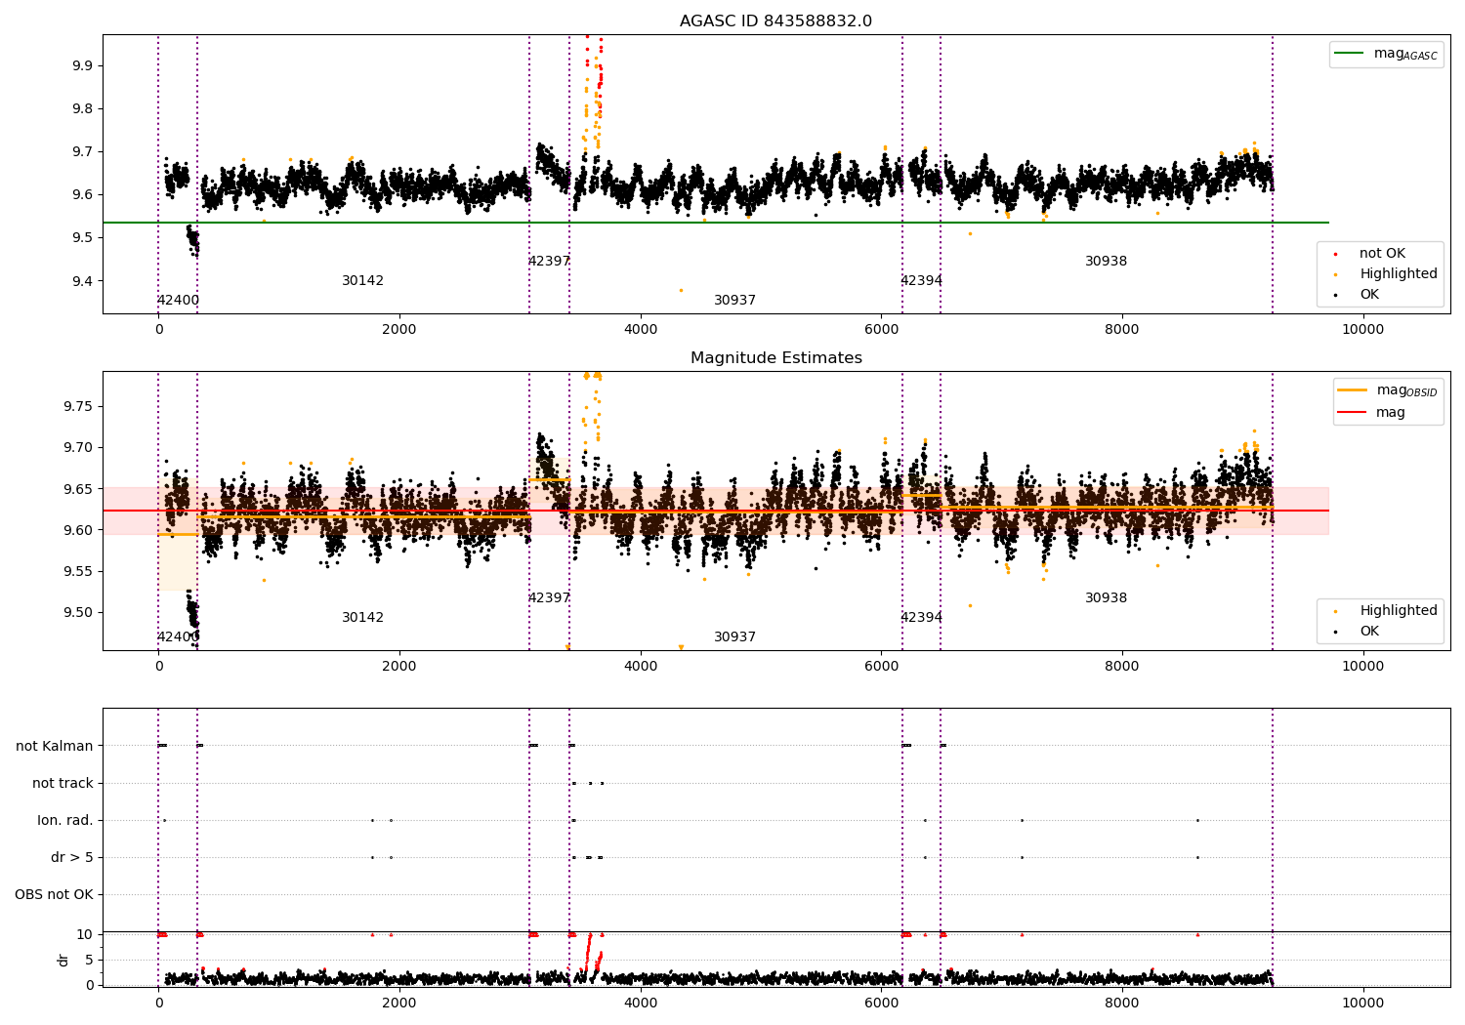Image resolution: width=1465 pixels, height=1025 pixels.
Task: Click obsid label '30938' in the AGASC ID plot
Action: tap(1106, 262)
